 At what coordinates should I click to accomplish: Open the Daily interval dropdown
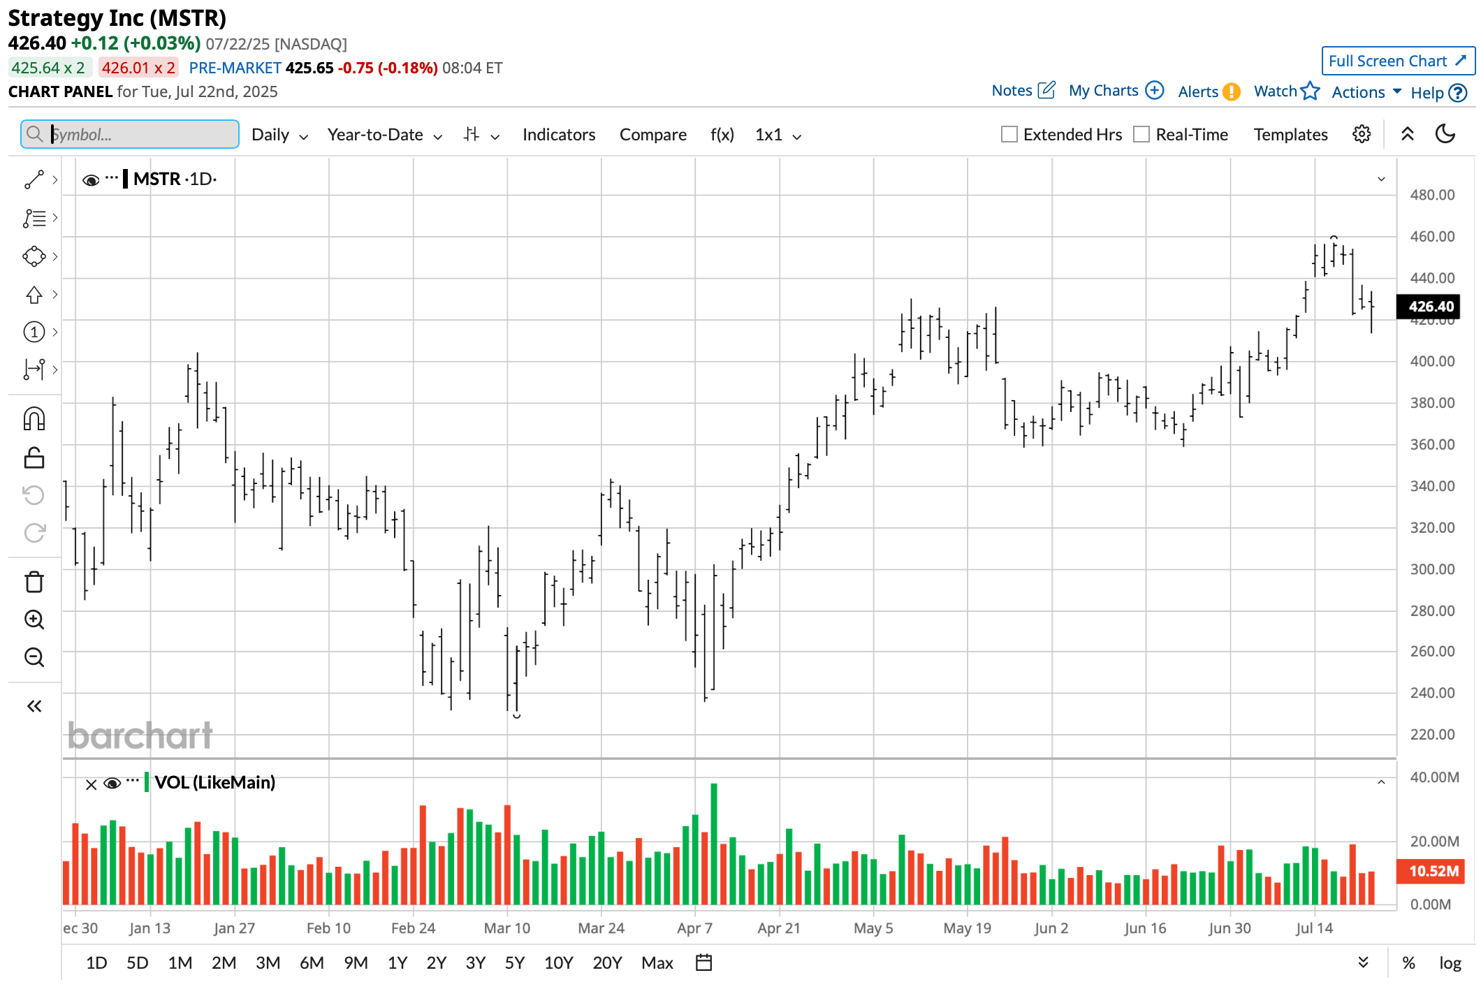(279, 135)
